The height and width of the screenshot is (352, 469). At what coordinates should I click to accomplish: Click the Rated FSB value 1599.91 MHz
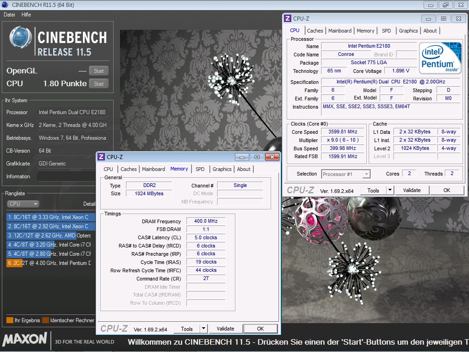[x=343, y=156]
